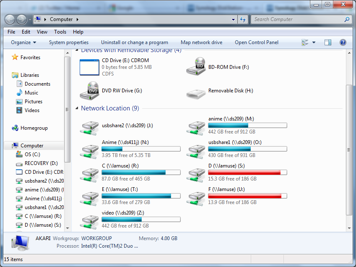This screenshot has width=356, height=267.
Task: Click the '87.0 GB free of 465 GB' text
Action: pyautogui.click(x=126, y=179)
